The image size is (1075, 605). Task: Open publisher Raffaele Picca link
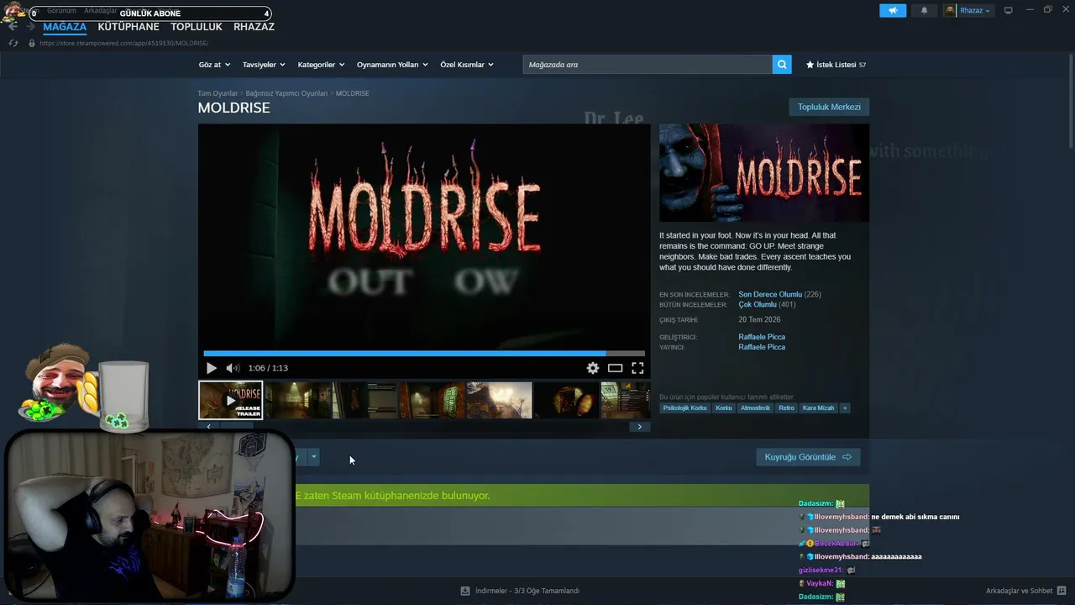[762, 347]
